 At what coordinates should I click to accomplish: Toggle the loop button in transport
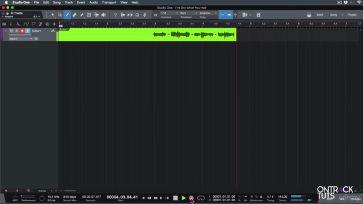coord(201,198)
